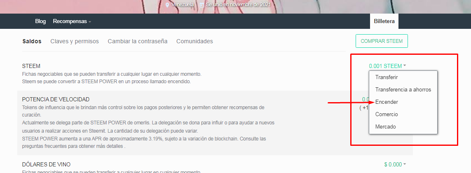Click the Venezuela location pin icon

point(167,5)
